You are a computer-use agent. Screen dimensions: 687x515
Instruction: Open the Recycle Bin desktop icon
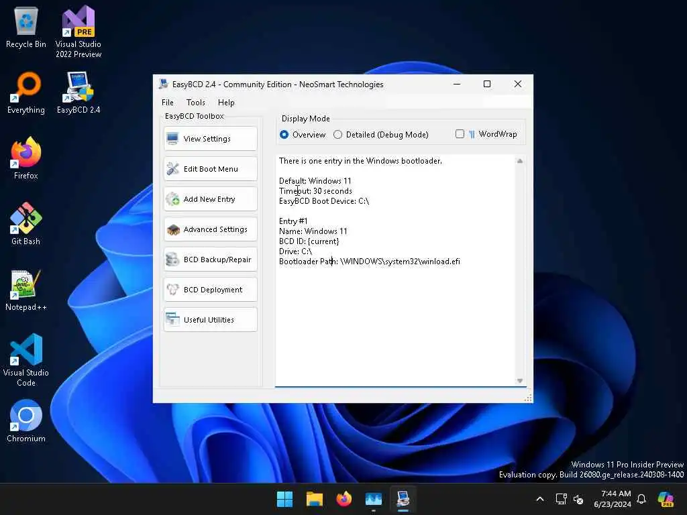pyautogui.click(x=26, y=27)
